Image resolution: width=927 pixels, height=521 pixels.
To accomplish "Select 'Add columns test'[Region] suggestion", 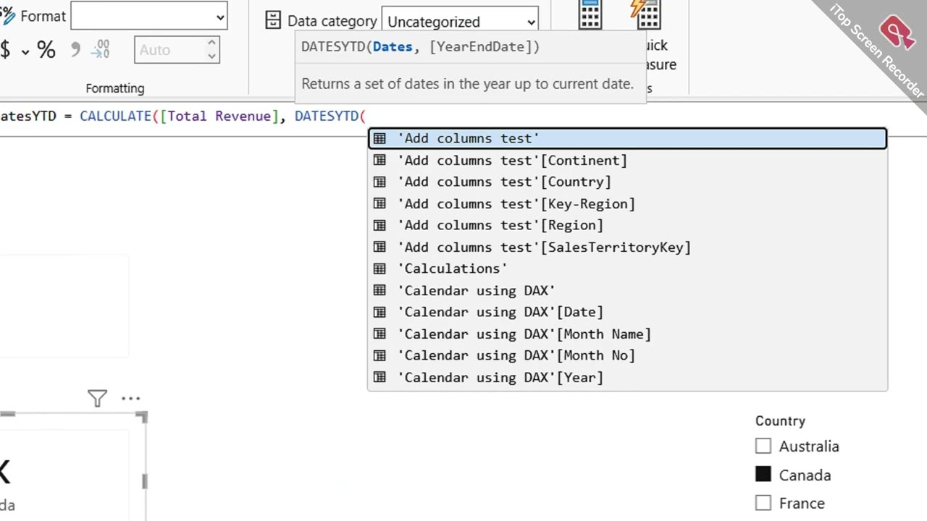I will click(x=627, y=225).
